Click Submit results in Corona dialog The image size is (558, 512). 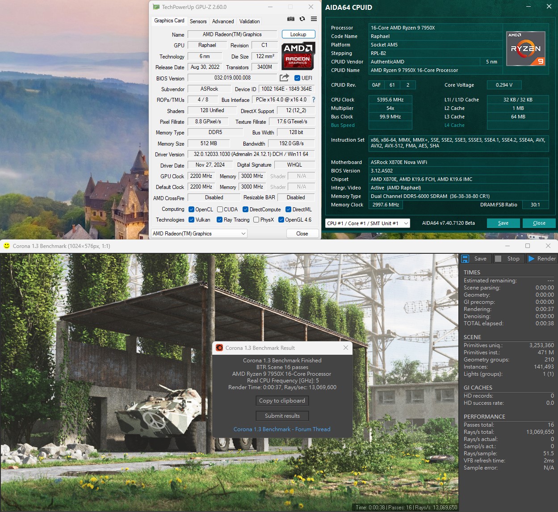tap(282, 416)
